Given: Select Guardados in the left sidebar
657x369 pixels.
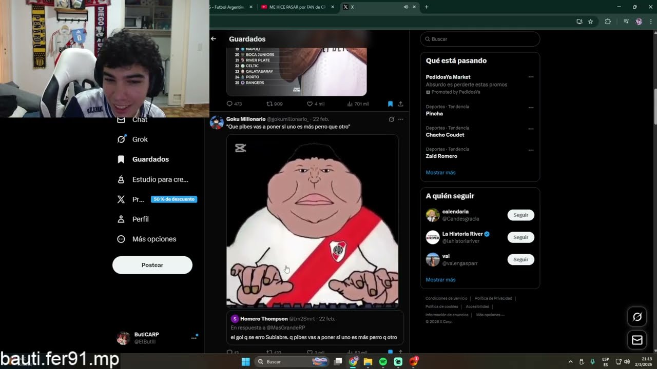Looking at the screenshot, I should tap(143, 159).
